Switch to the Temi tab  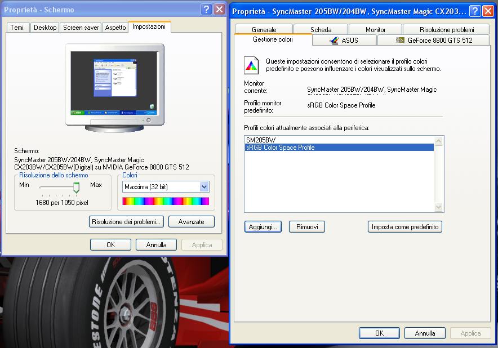coord(17,28)
